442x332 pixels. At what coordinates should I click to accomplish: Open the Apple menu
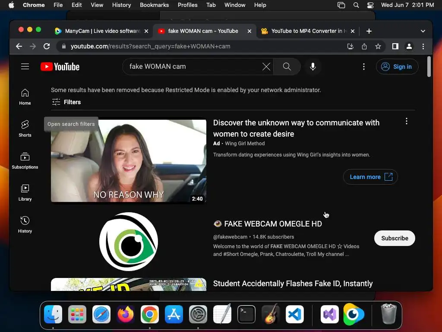(11, 5)
